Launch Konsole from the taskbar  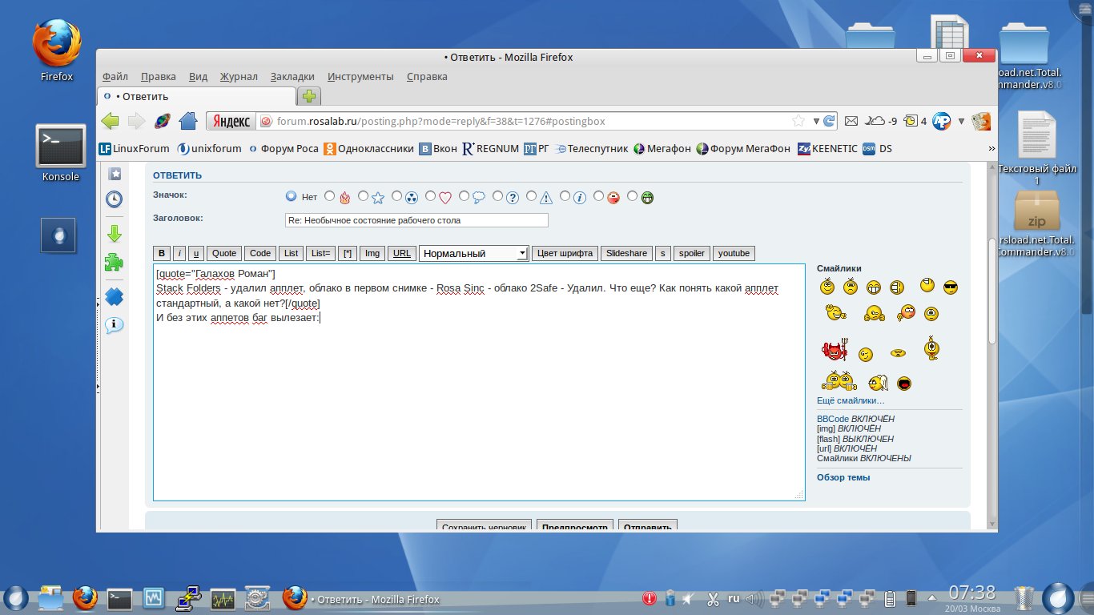click(119, 597)
